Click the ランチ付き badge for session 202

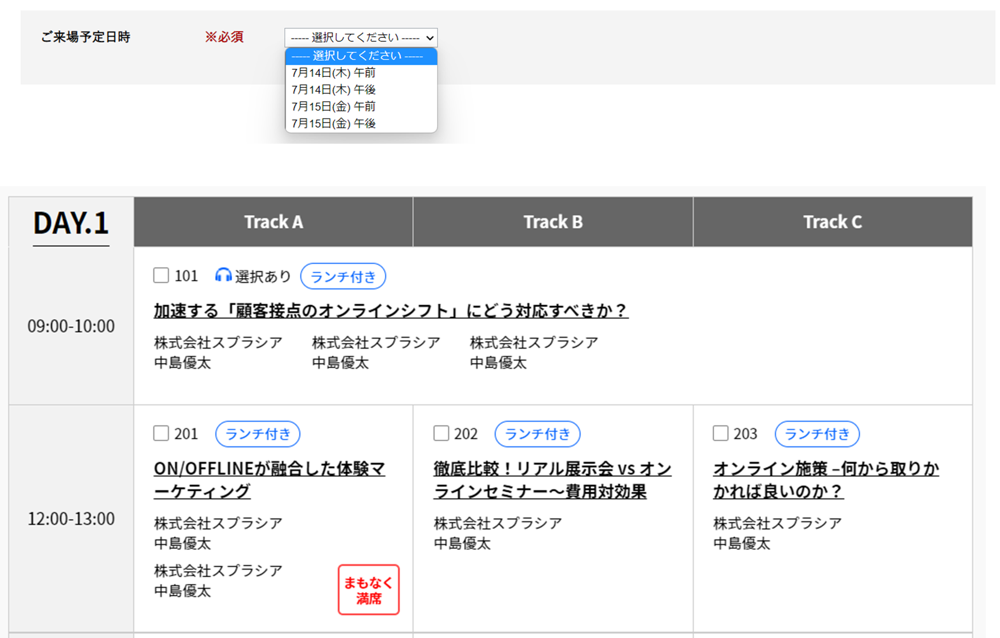tap(537, 434)
